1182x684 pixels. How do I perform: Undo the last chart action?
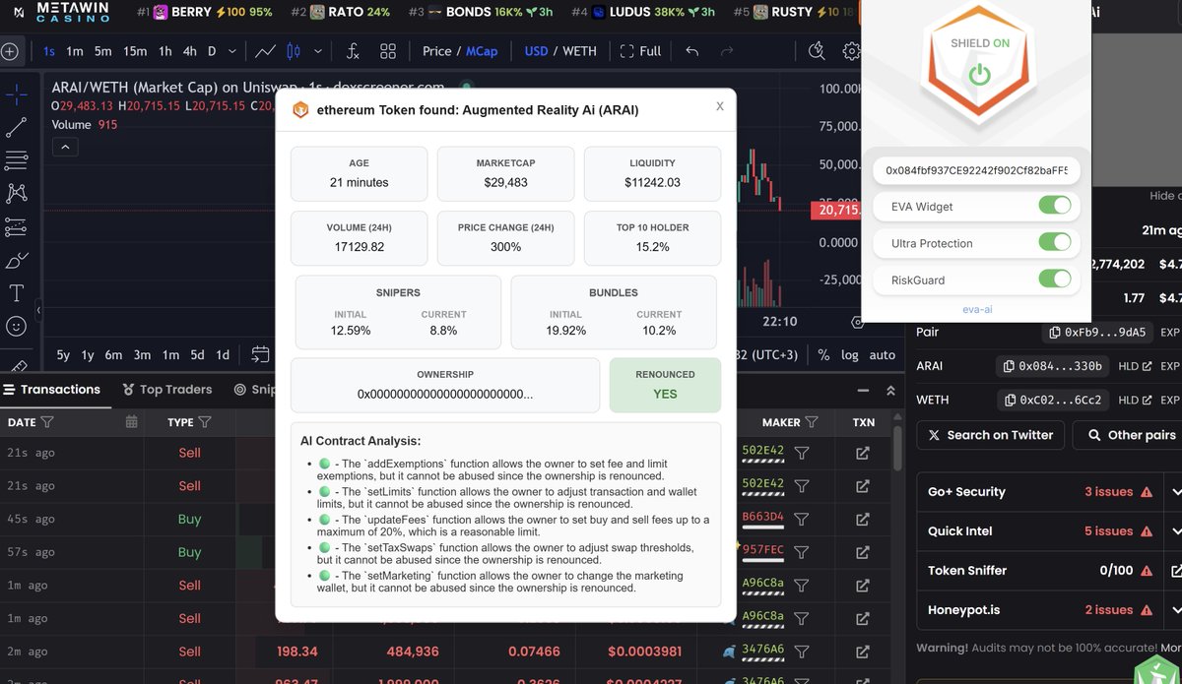691,51
